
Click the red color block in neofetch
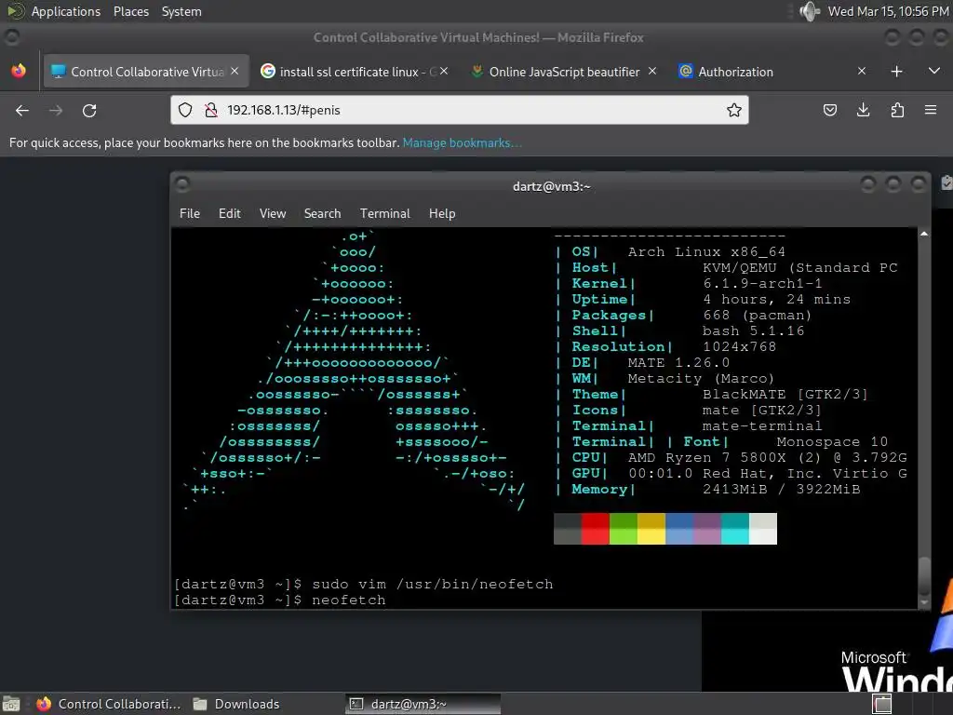[595, 529]
